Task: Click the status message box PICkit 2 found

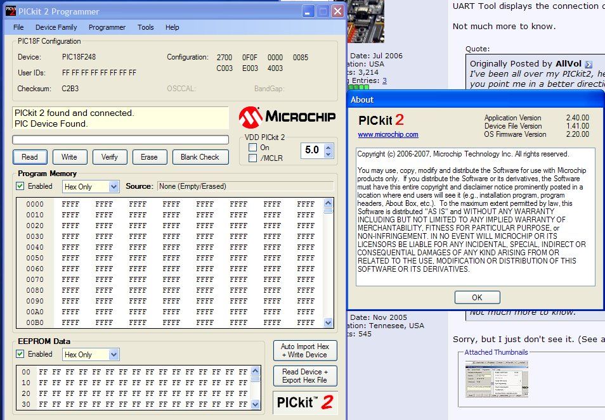Action: click(120, 118)
